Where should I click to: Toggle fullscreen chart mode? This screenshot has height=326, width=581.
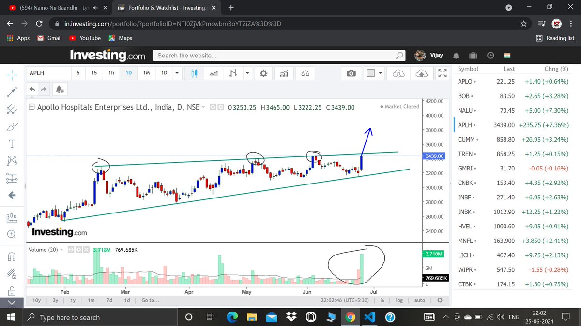point(443,73)
